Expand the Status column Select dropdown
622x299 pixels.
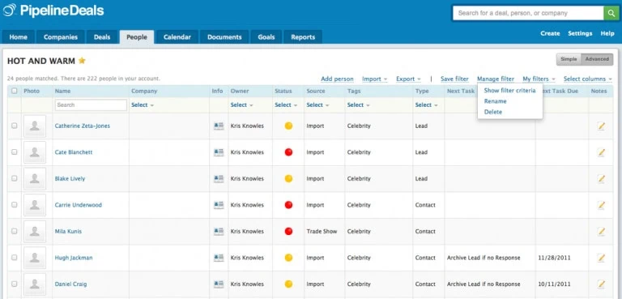coord(286,105)
